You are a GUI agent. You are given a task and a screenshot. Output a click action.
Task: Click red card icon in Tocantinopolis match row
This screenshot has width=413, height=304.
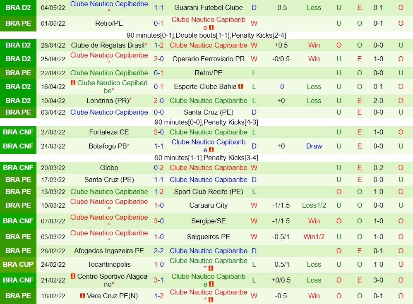pos(211,268)
